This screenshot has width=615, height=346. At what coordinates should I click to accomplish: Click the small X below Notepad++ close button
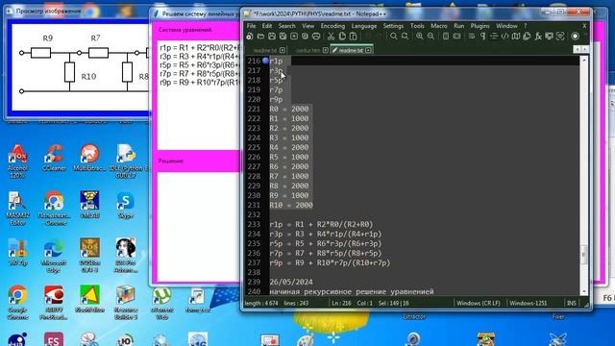[584, 26]
